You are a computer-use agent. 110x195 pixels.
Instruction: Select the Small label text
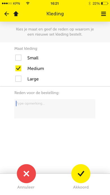[33, 58]
